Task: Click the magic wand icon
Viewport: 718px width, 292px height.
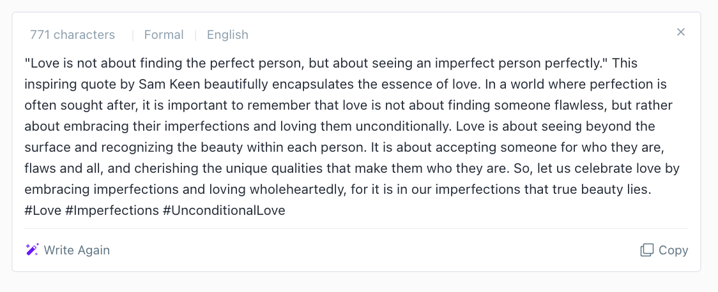Action: click(x=32, y=249)
